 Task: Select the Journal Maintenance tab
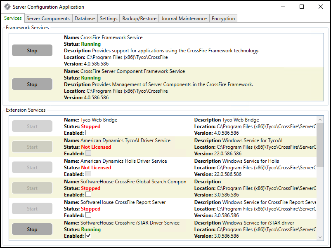[184, 19]
